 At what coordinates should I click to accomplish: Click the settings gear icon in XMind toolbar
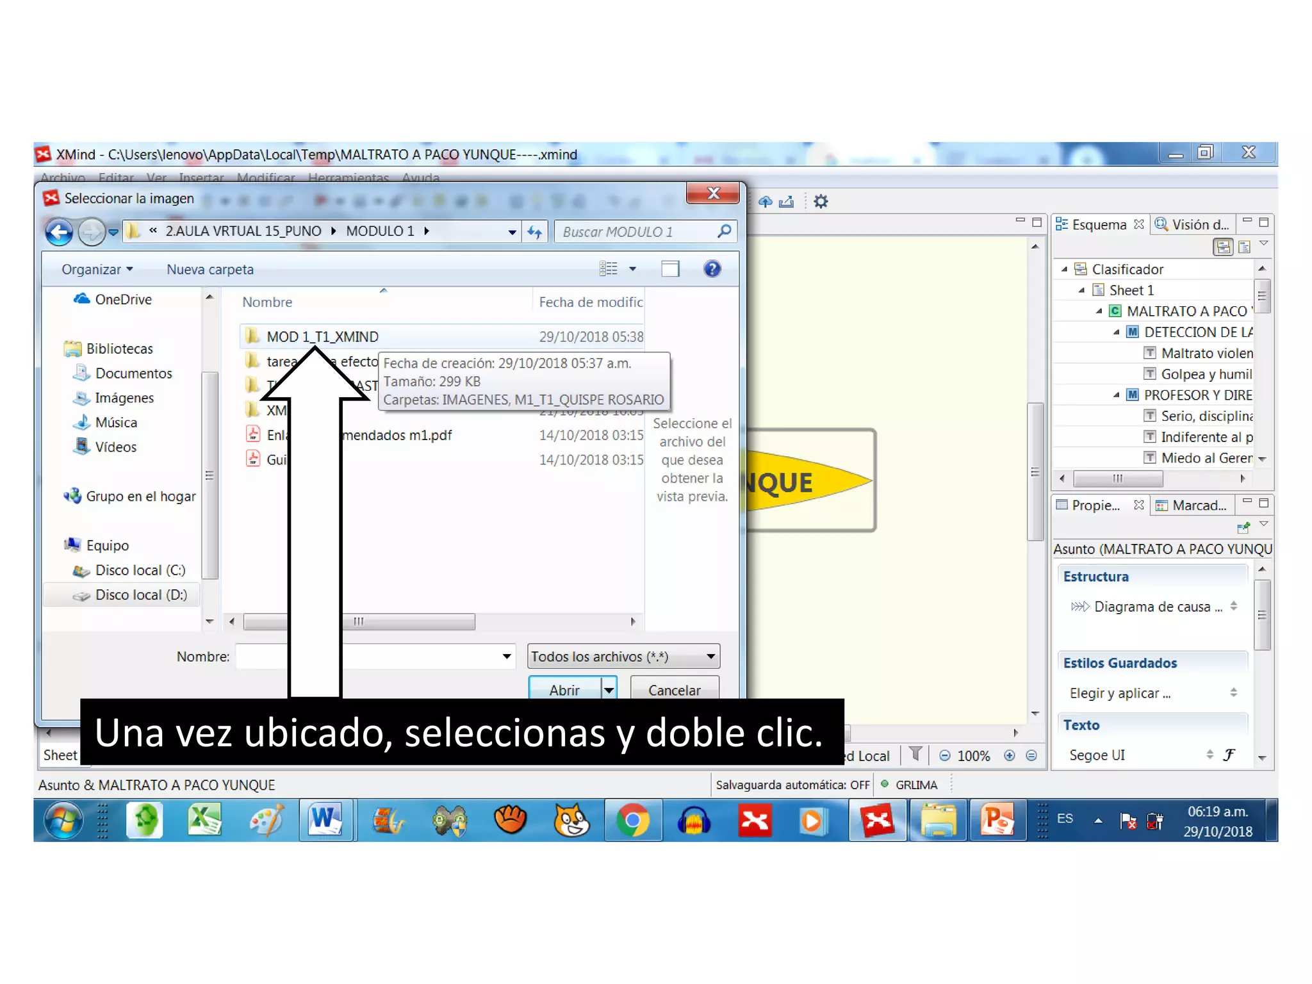click(821, 202)
